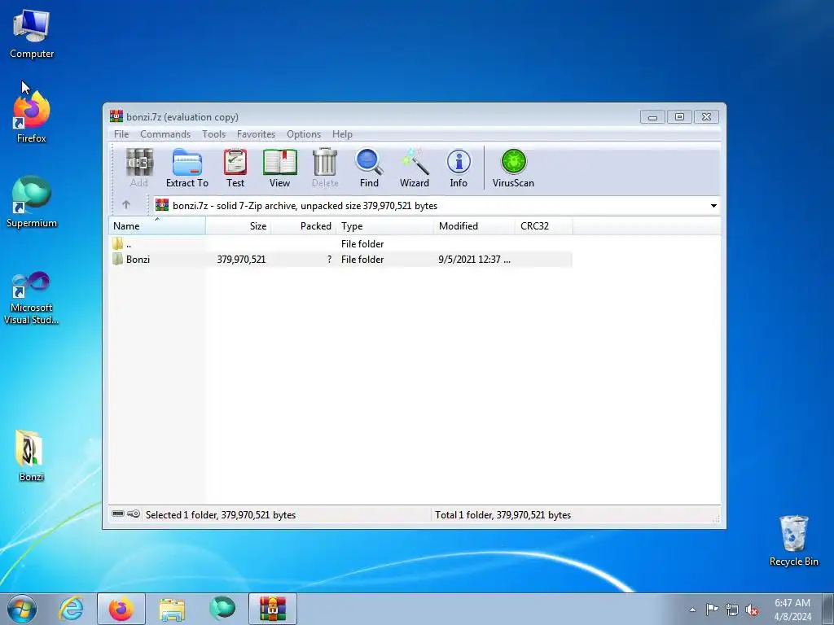This screenshot has height=625, width=834.
Task: Click Show desktop button at taskbar end
Action: point(828,609)
